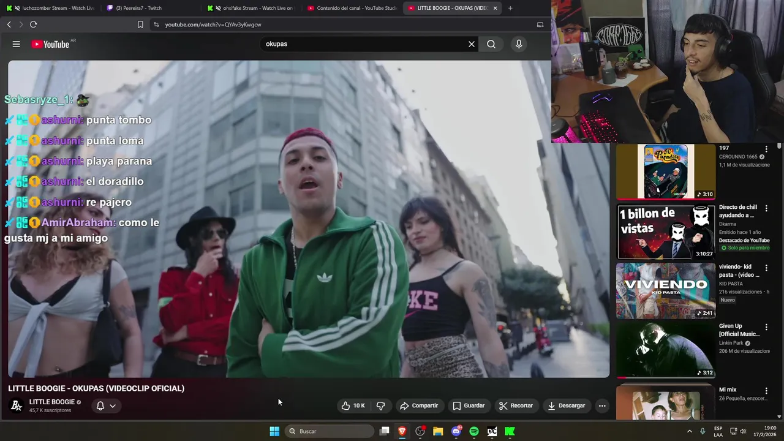Click the Dkarma channel name
This screenshot has height=441, width=784.
(x=728, y=224)
